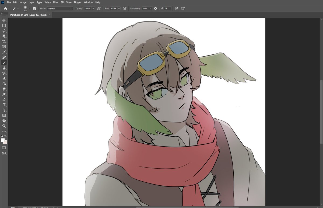The height and width of the screenshot is (208, 323).
Task: Click the background color swatch
Action: click(x=5, y=143)
